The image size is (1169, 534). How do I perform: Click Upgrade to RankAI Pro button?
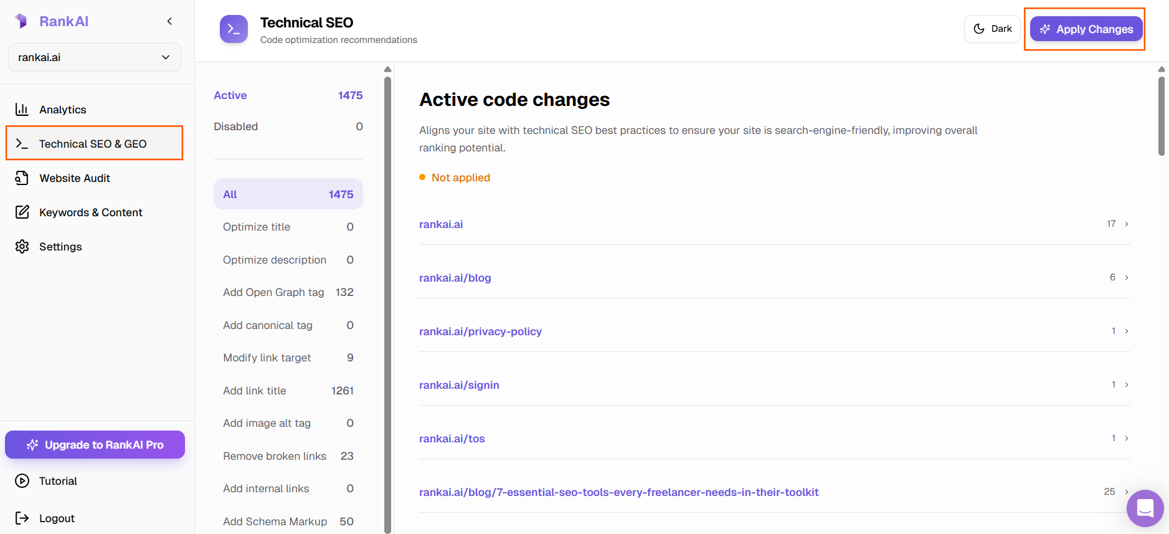(x=95, y=445)
